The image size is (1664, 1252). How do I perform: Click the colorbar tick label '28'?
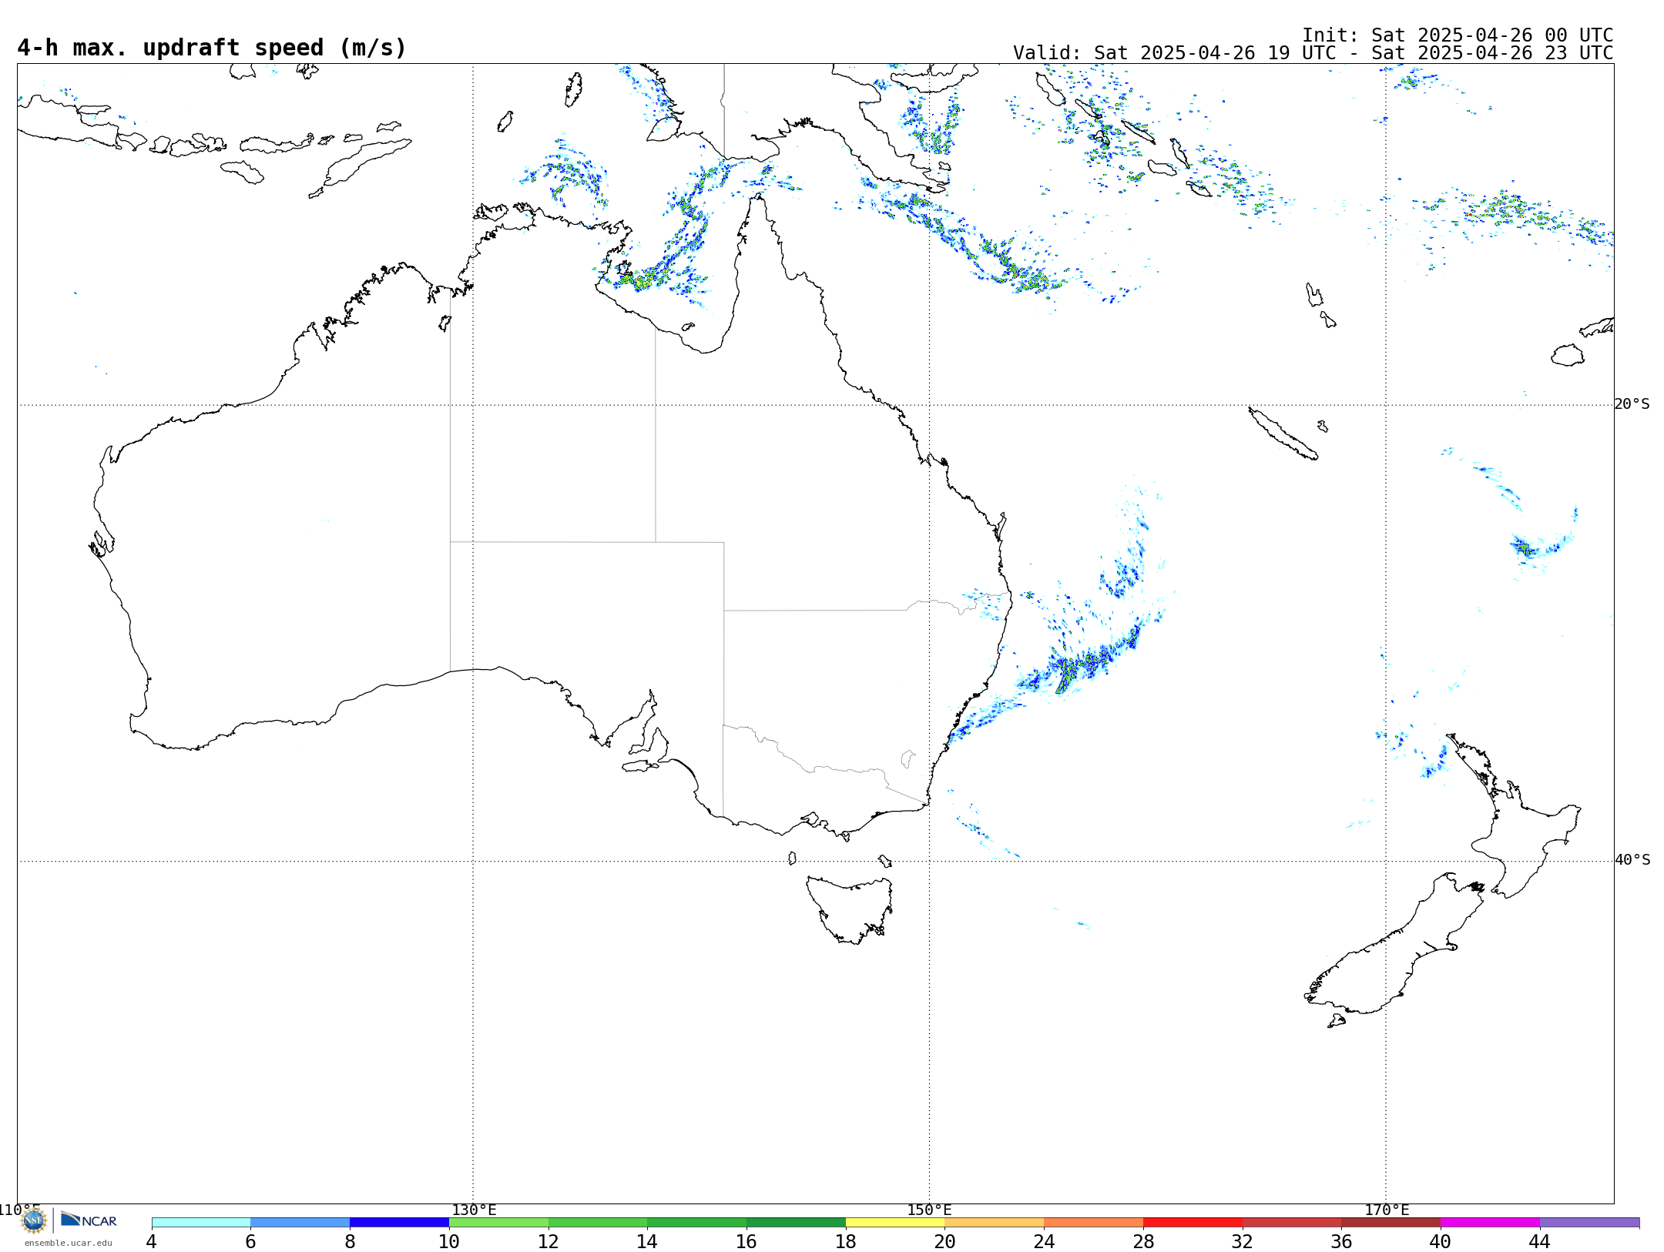pyautogui.click(x=1143, y=1242)
